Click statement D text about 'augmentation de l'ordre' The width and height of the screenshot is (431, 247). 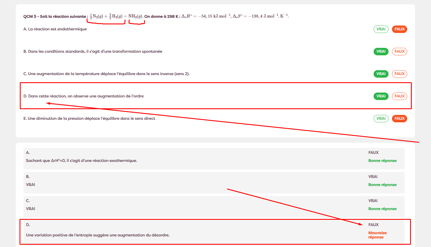84,96
